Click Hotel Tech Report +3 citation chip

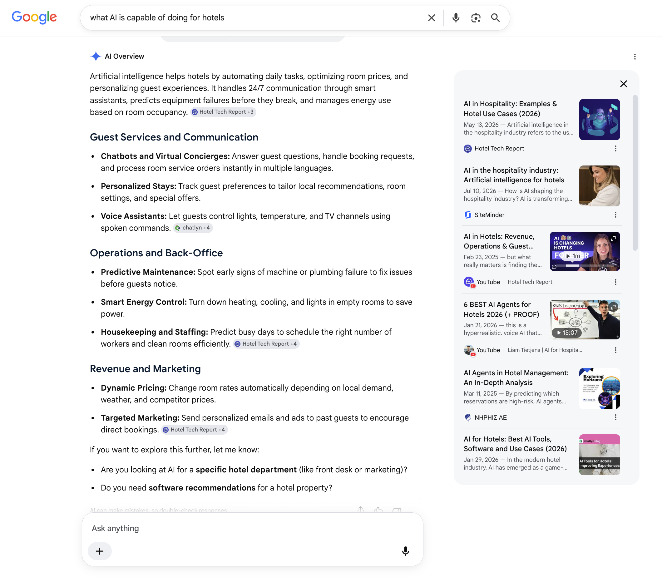[223, 112]
